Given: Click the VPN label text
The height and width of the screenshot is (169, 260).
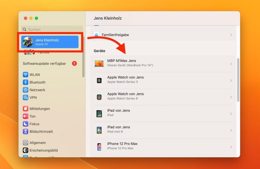Looking at the screenshot, I should (33, 97).
